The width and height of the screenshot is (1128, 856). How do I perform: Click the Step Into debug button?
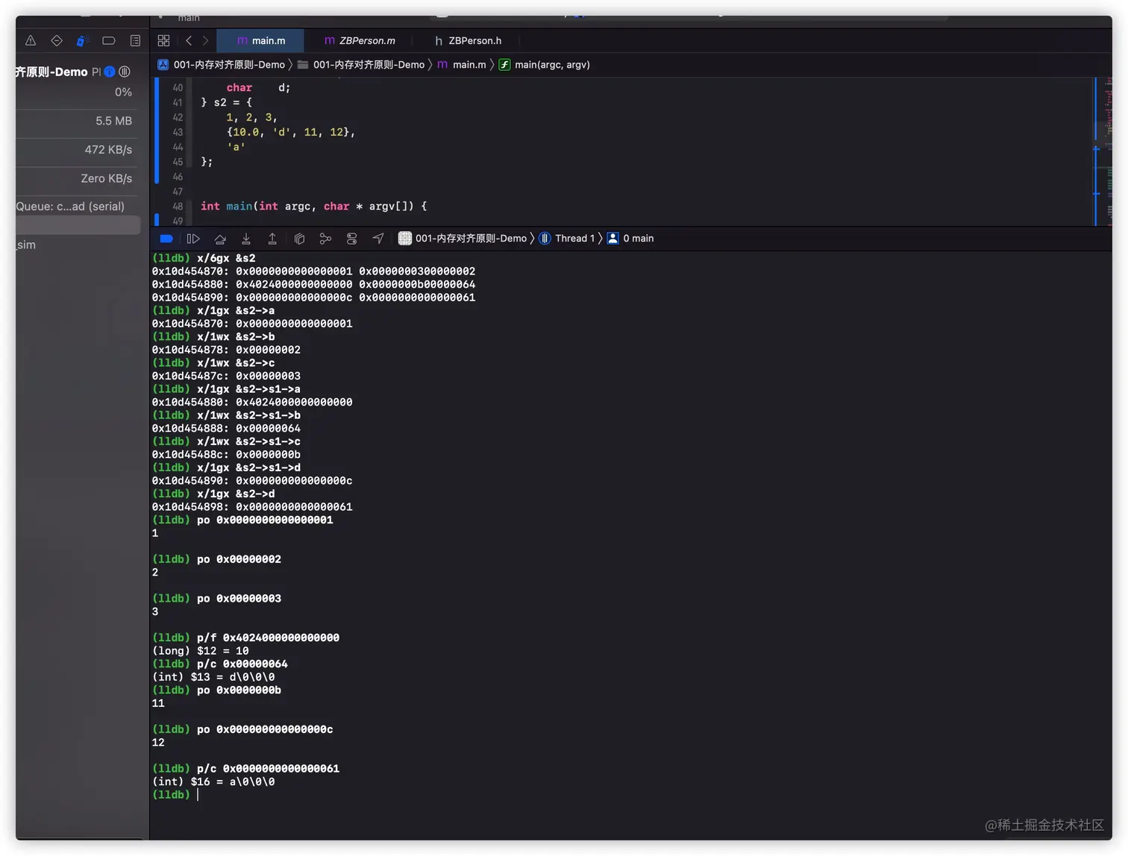pyautogui.click(x=246, y=239)
